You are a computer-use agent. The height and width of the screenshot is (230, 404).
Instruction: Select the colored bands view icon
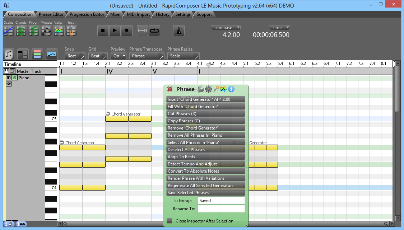pyautogui.click(x=37, y=54)
